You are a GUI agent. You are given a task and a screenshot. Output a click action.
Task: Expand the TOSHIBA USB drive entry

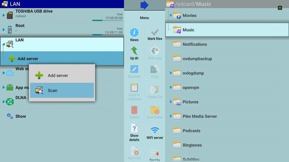coord(4,15)
